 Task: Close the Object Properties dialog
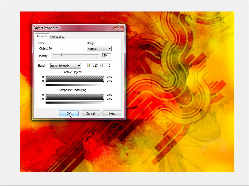click(x=119, y=26)
